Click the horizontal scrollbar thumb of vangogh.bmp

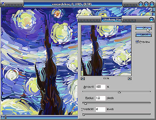coord(42,117)
